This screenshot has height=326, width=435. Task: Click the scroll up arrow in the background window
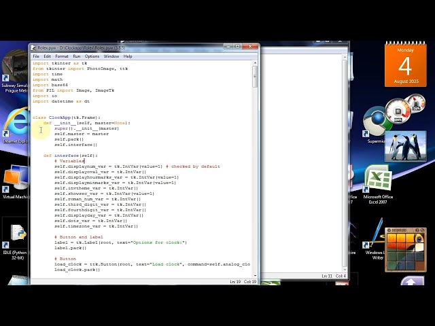point(345,57)
